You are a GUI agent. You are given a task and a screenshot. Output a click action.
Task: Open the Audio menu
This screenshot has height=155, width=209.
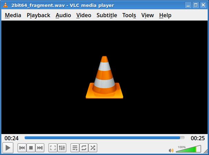[63, 15]
